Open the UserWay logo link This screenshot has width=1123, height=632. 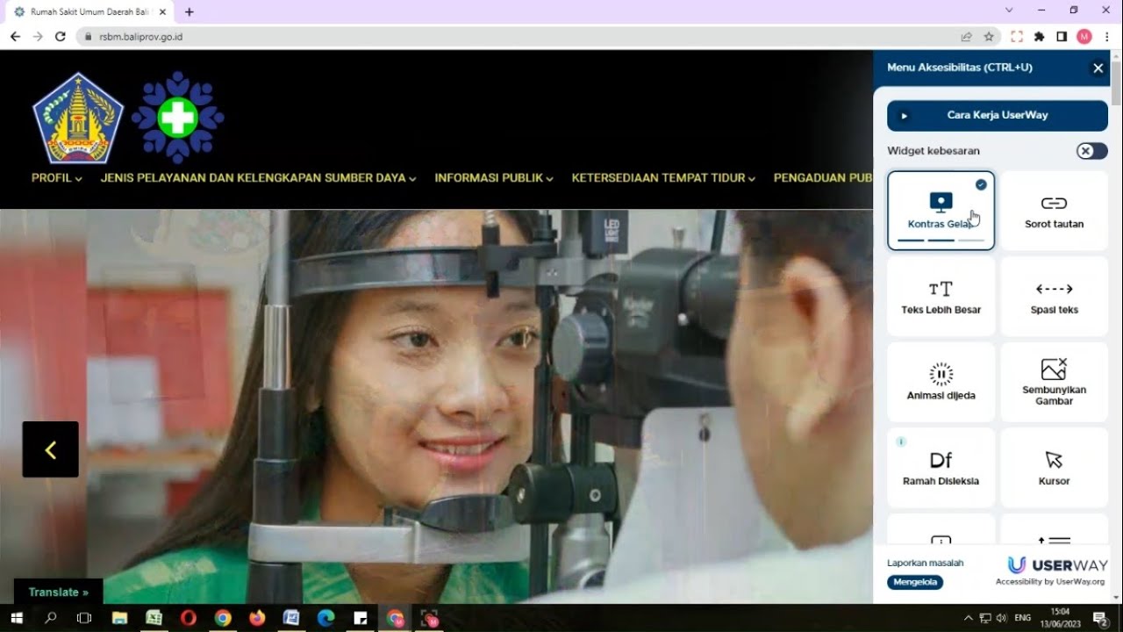[1056, 565]
